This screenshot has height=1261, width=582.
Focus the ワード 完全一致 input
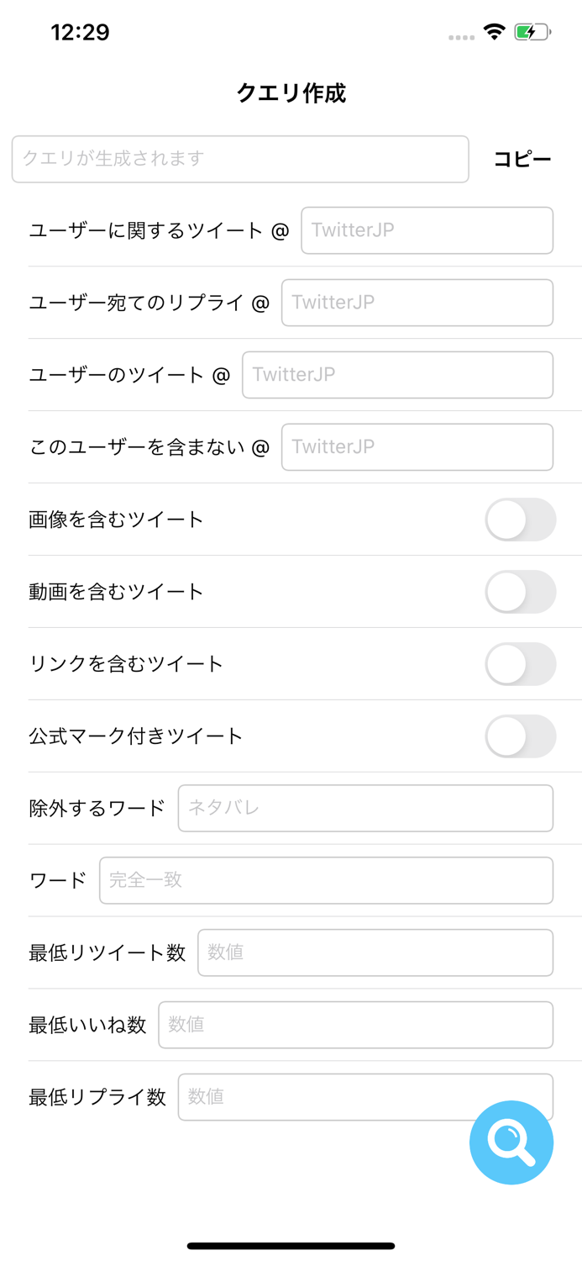[x=326, y=880]
